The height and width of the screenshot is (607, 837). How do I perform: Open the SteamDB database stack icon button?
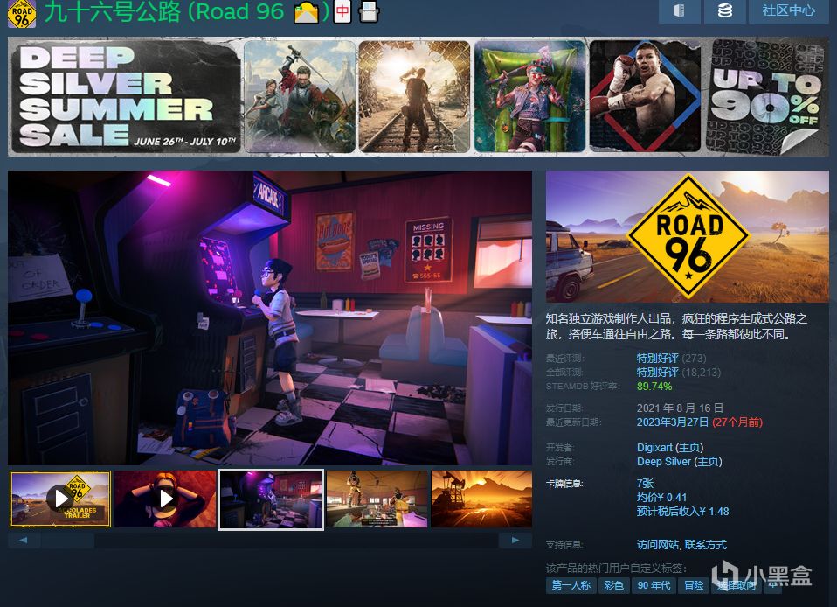725,11
